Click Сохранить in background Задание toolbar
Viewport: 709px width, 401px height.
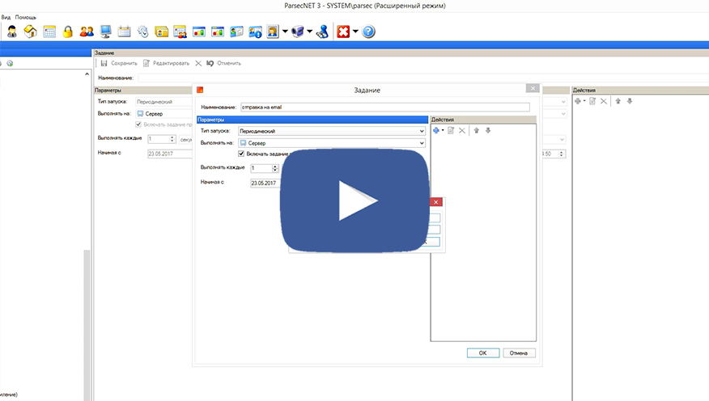(119, 63)
